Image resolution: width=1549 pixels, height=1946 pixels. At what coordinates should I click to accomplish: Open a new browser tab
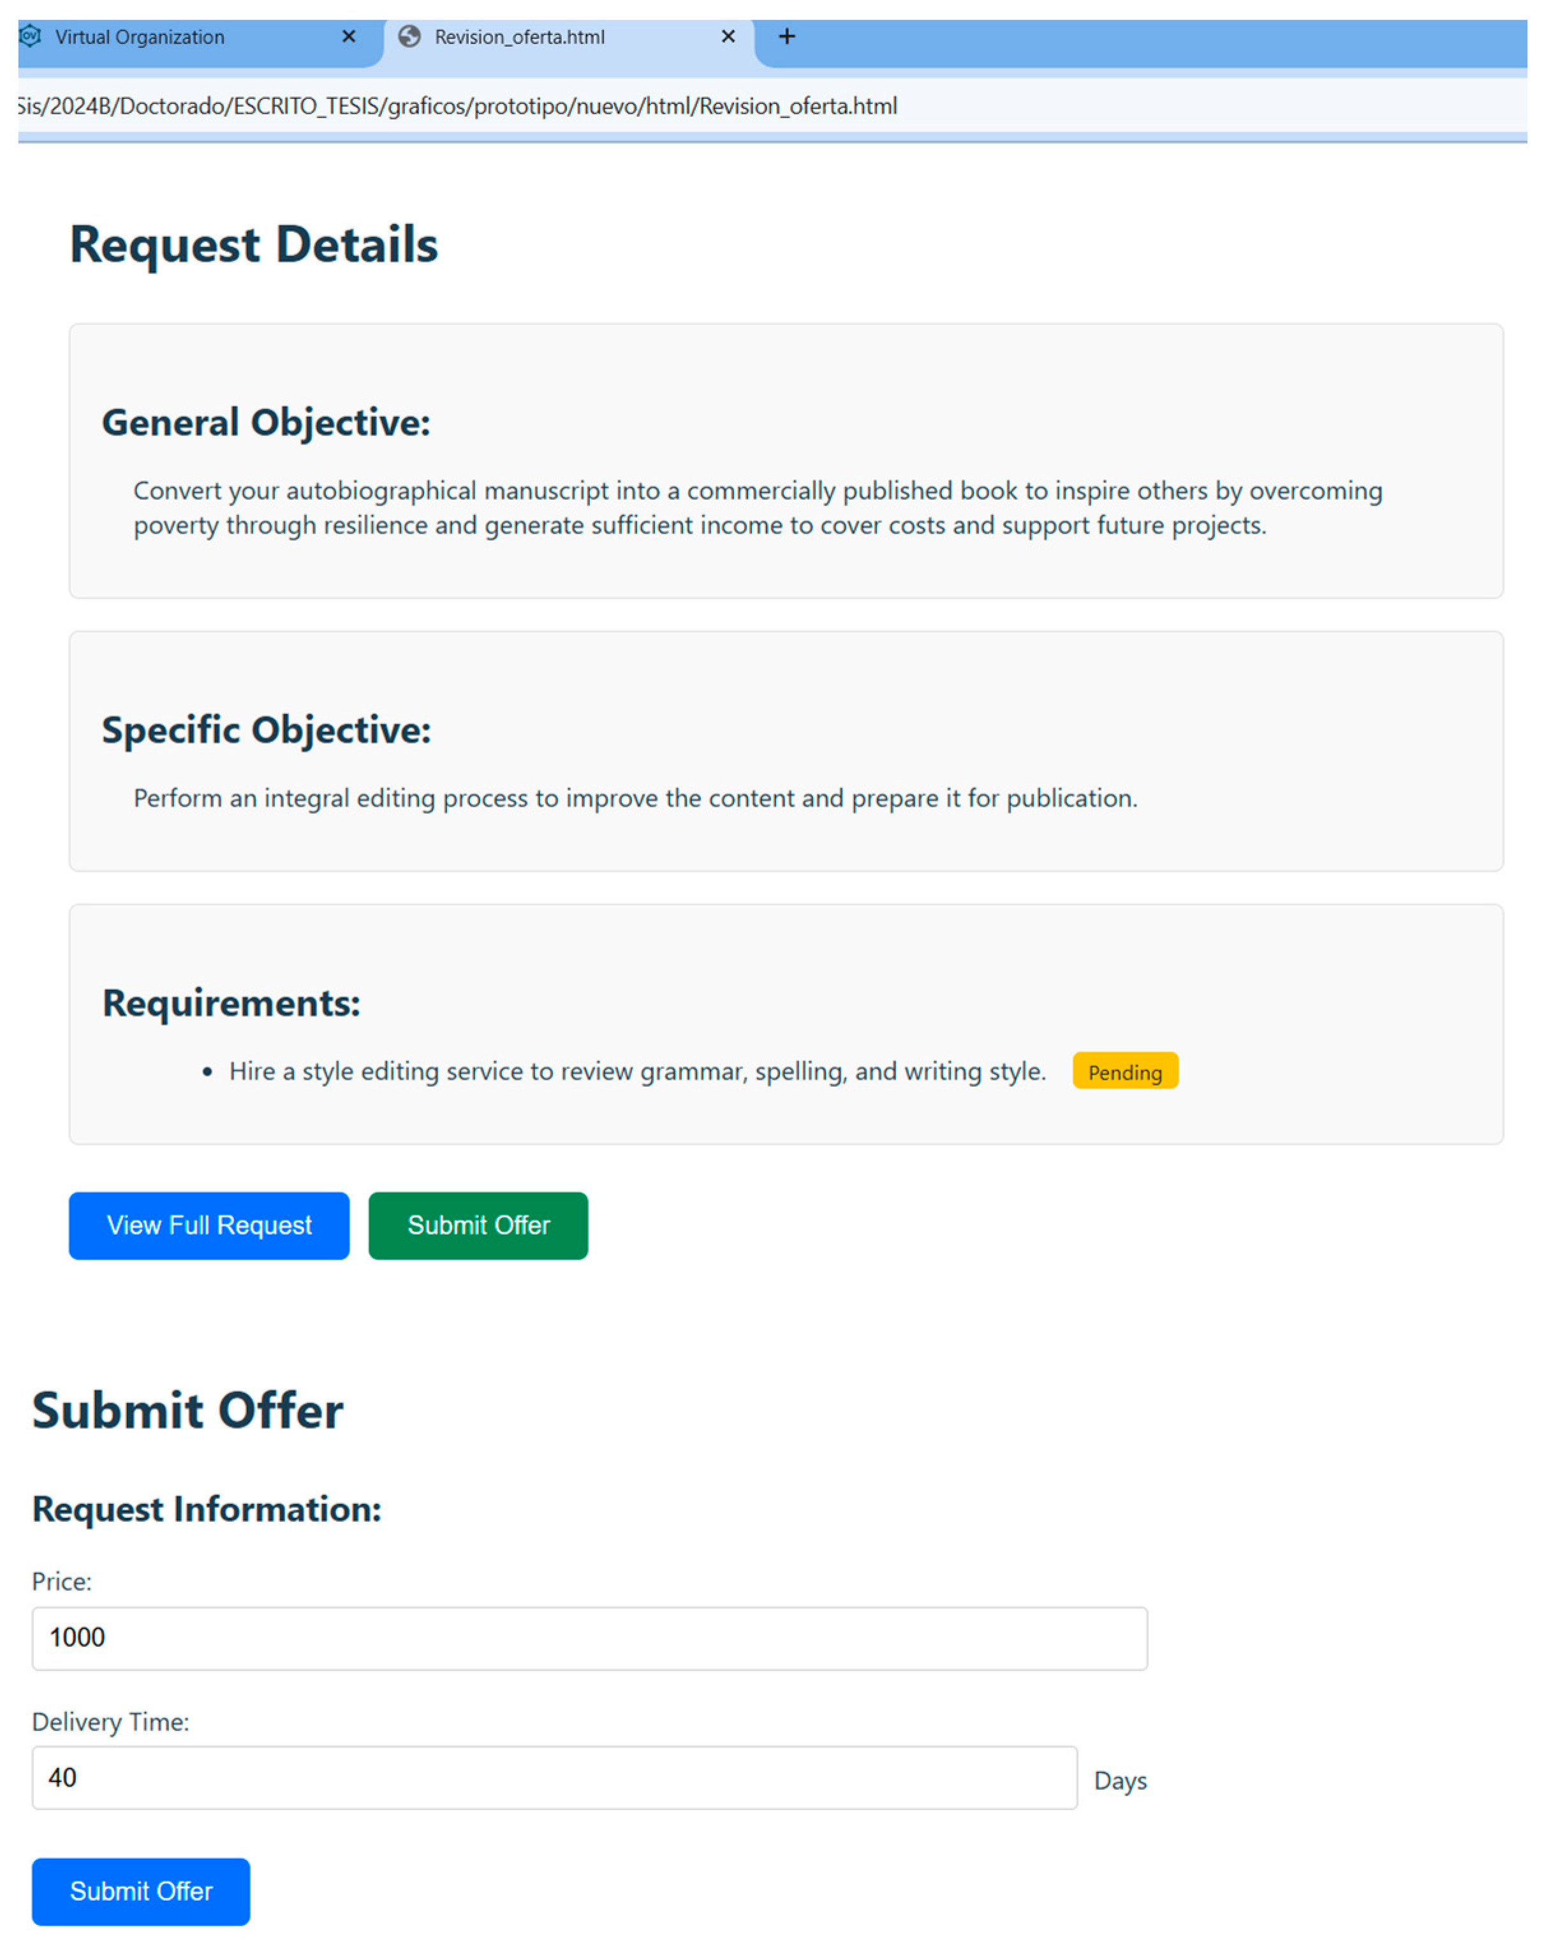(786, 36)
